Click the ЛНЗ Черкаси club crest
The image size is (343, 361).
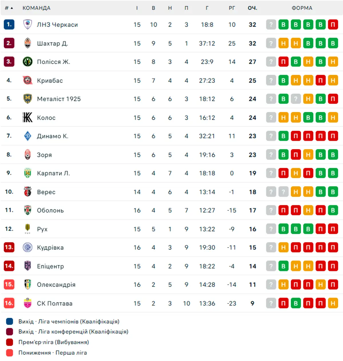27,25
